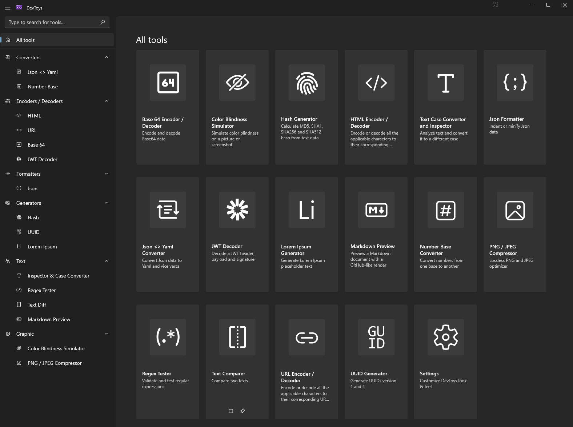This screenshot has width=573, height=427.
Task: Open the Settings tile title
Action: [429, 374]
